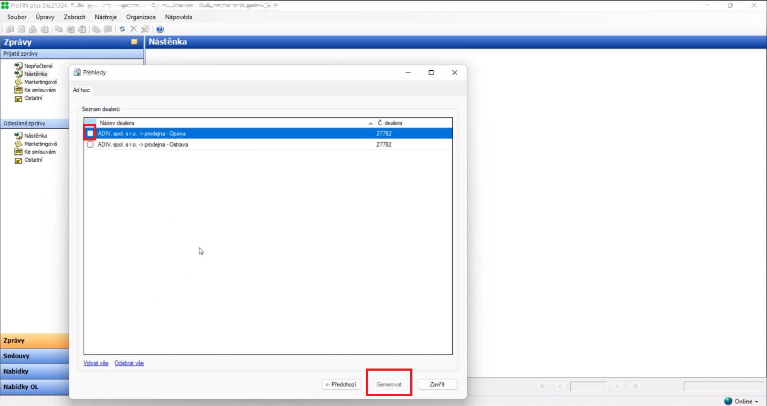
Task: Click the X delete icon in toolbar
Action: (x=133, y=29)
